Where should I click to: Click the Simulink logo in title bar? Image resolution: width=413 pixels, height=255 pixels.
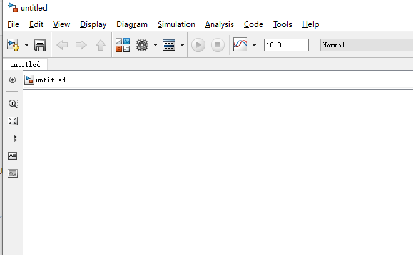coord(13,7)
